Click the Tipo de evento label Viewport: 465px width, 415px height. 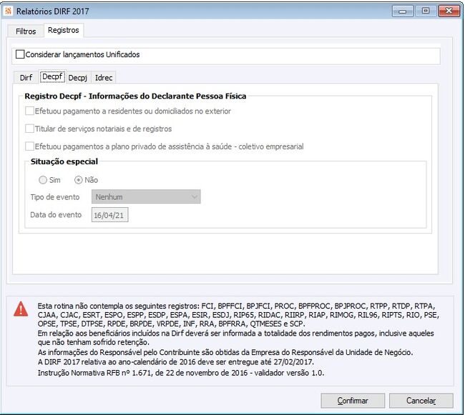point(55,197)
